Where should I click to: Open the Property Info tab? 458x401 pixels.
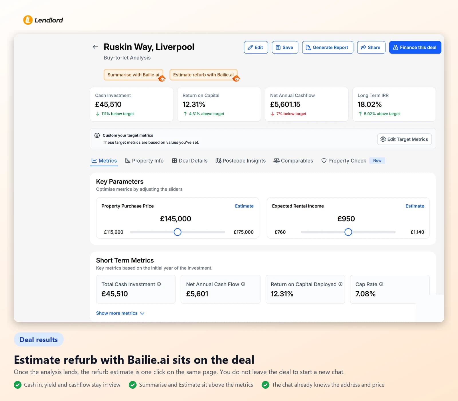(x=144, y=161)
